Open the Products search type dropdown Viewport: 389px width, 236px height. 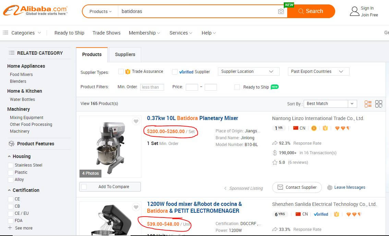[x=100, y=11]
